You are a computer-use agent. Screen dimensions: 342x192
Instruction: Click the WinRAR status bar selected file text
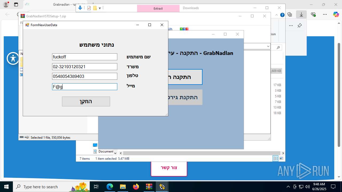click(x=50, y=138)
